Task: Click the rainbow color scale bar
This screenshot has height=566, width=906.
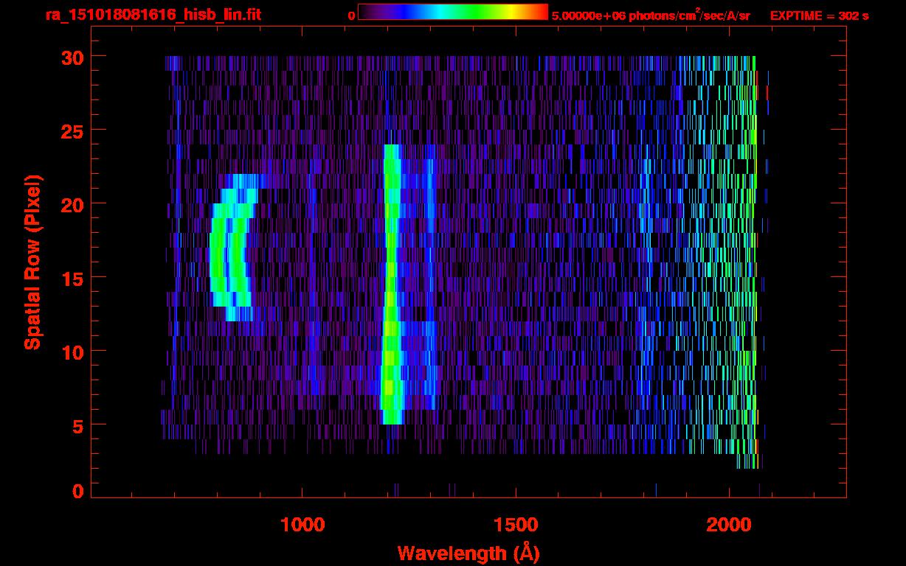Action: point(452,12)
